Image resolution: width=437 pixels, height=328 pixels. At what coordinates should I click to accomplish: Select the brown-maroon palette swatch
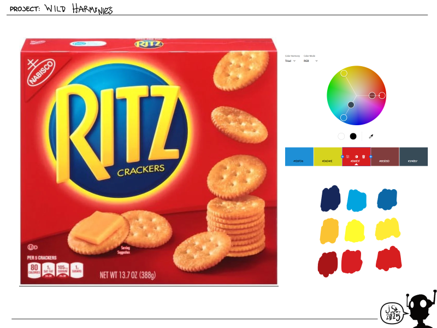(x=385, y=157)
